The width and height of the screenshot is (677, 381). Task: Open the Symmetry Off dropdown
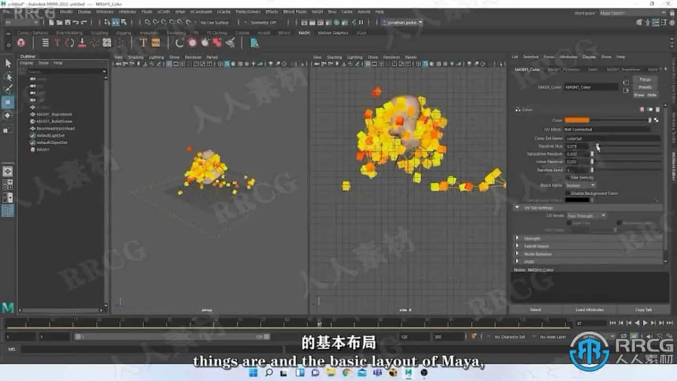point(265,23)
